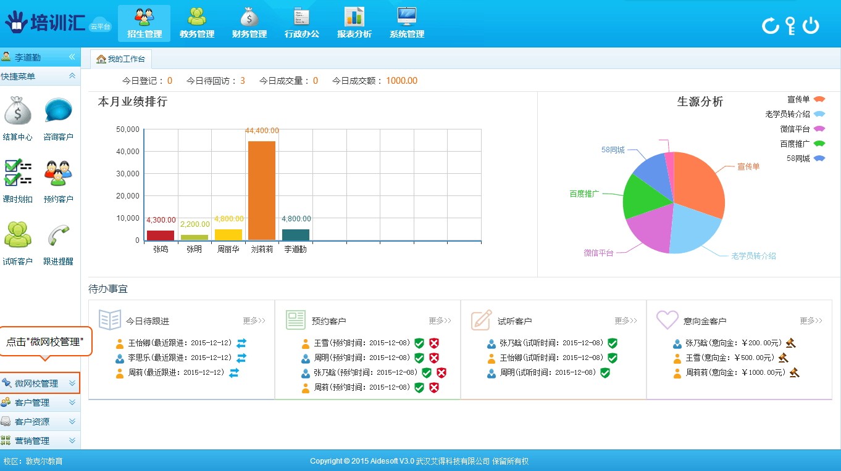Click 李思乐 (最近跟进：2015-12-12) entry
The width and height of the screenshot is (841, 471).
(x=180, y=358)
